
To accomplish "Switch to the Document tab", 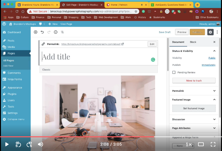I will [178, 42].
